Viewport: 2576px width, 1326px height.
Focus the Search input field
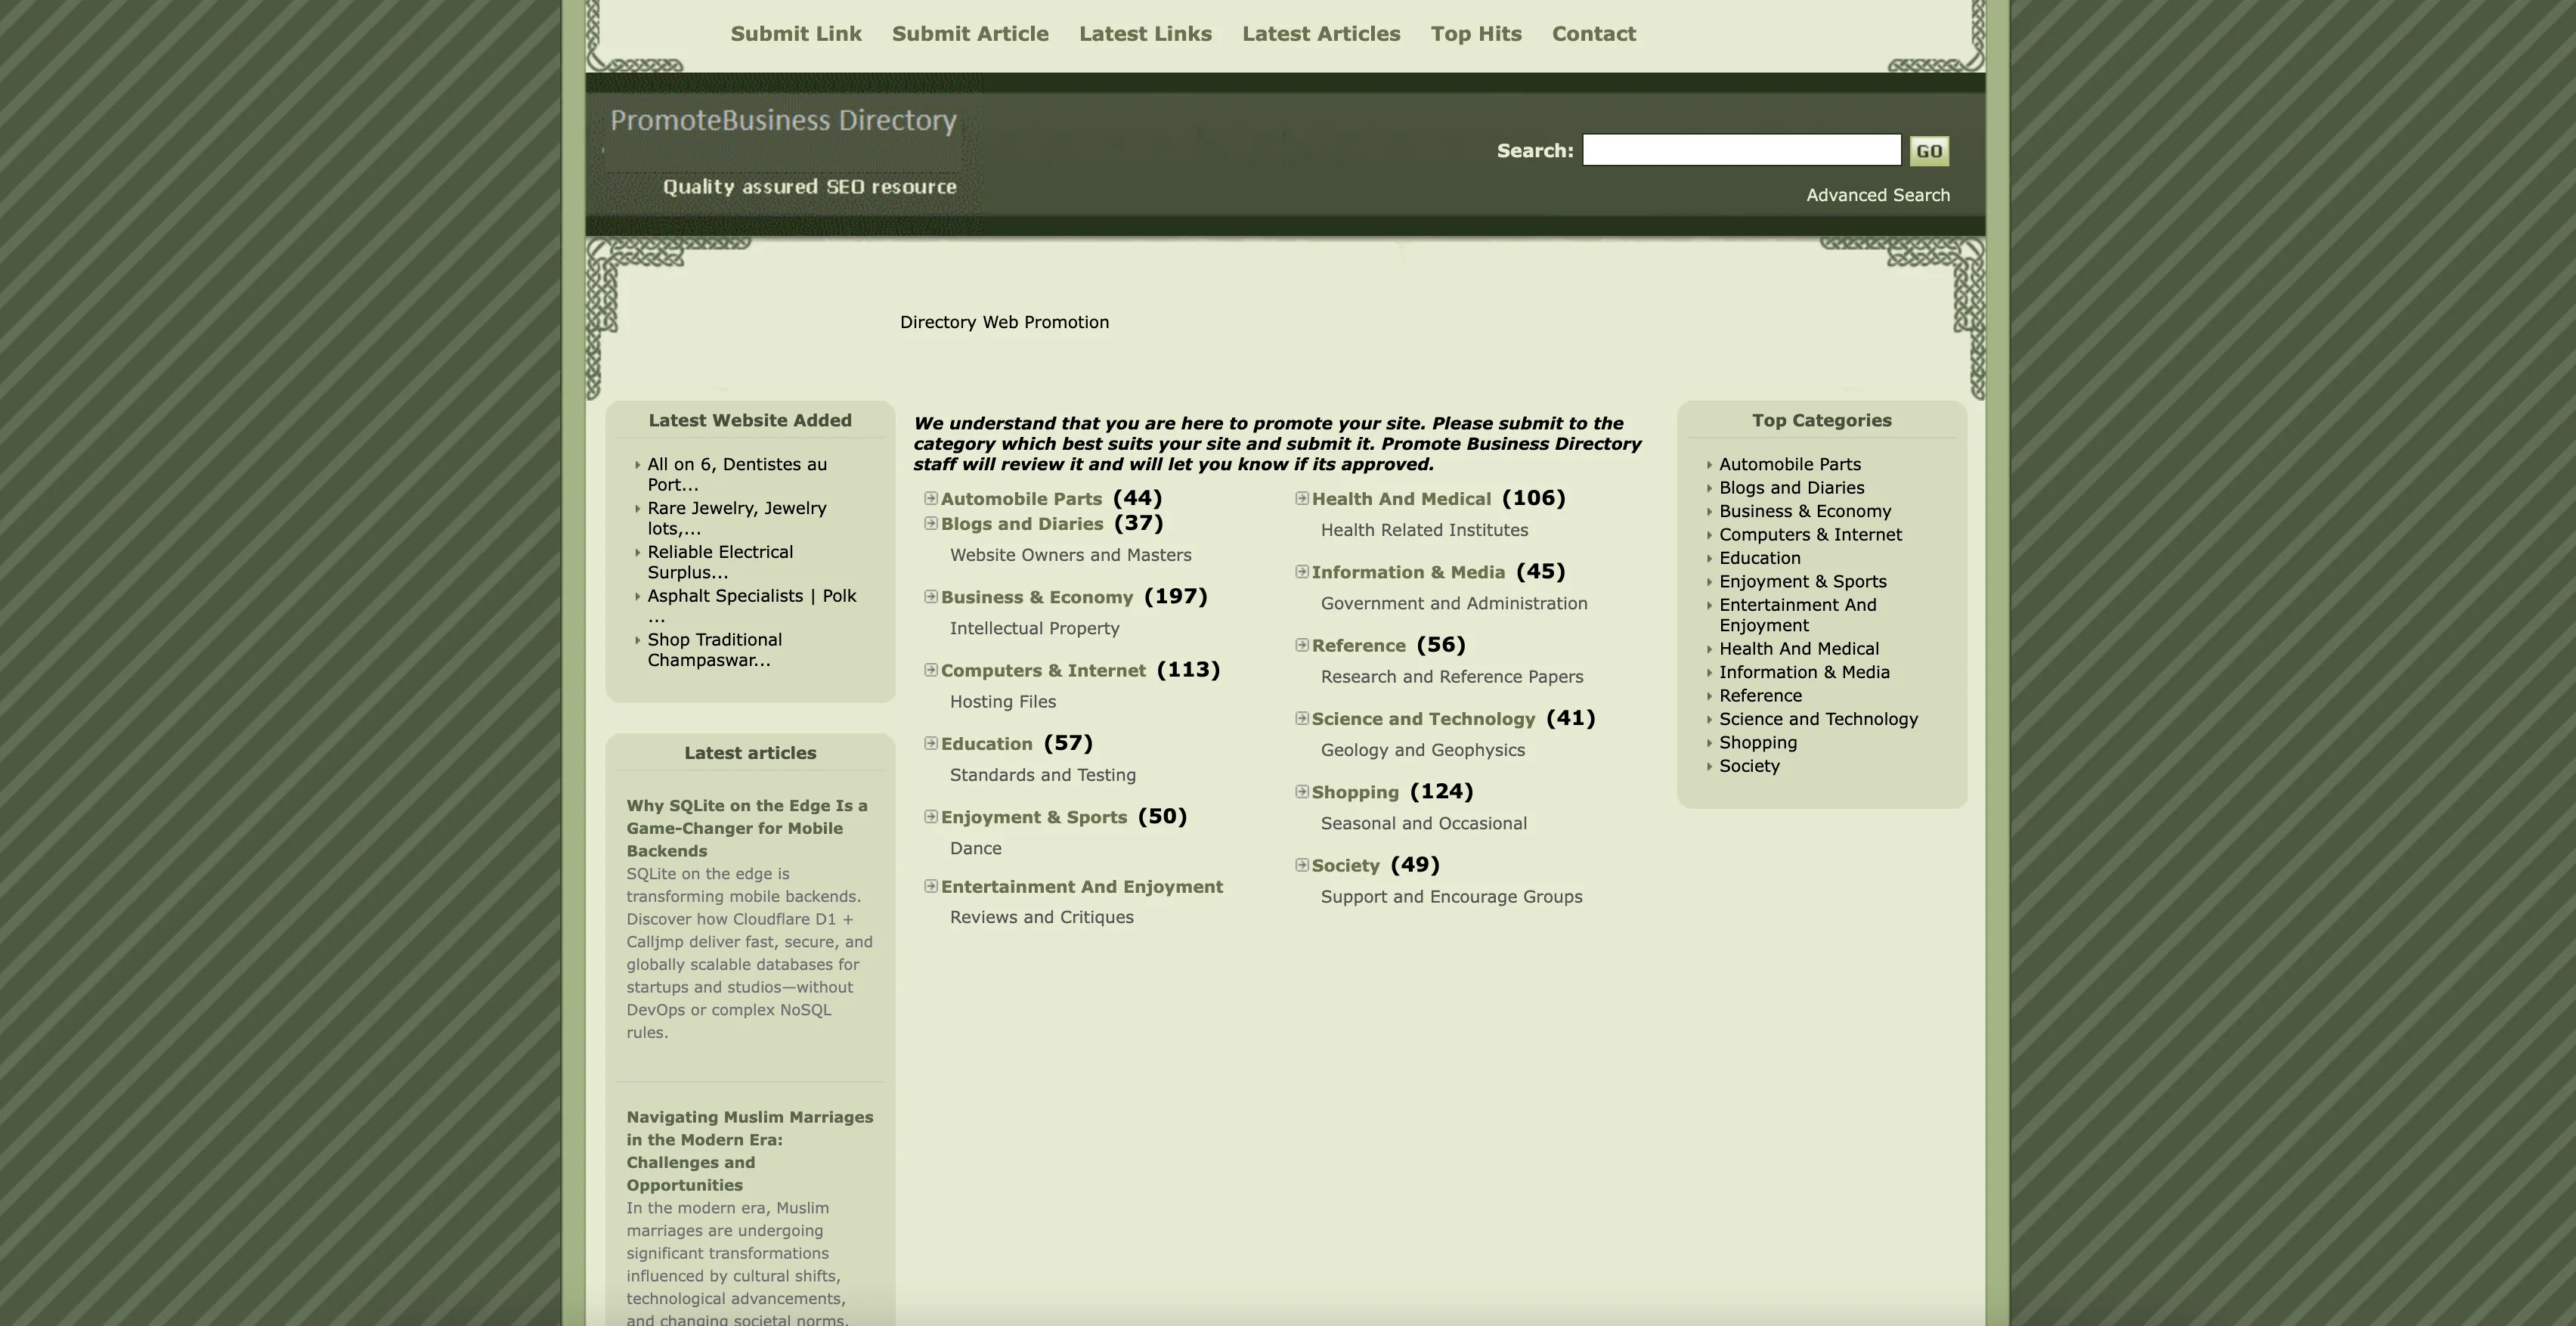pyautogui.click(x=1741, y=150)
